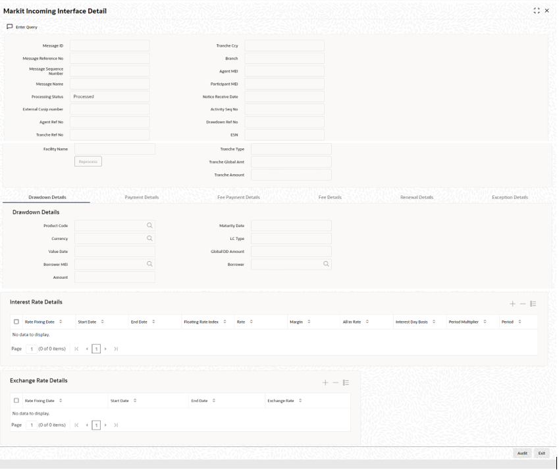This screenshot has width=559, height=470.
Task: Focus the Amount field in Drawdown Details
Action: pyautogui.click(x=115, y=277)
